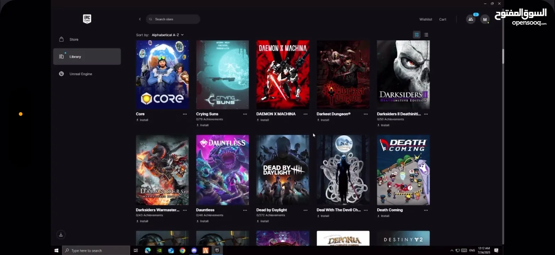Screen dimensions: 555x255
Task: Open the Windows Start menu
Action: pyautogui.click(x=56, y=250)
